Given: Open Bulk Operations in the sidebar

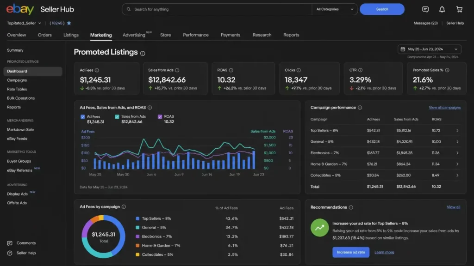Looking at the screenshot, I should (x=21, y=98).
